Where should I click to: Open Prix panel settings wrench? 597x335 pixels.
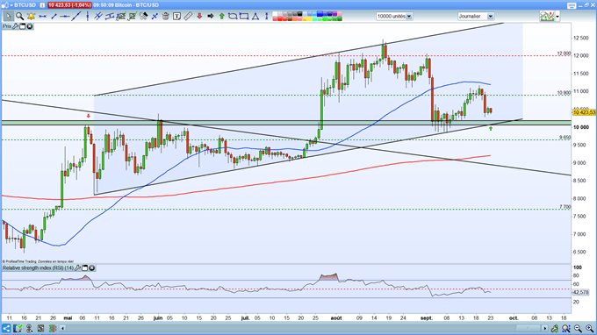16,26
